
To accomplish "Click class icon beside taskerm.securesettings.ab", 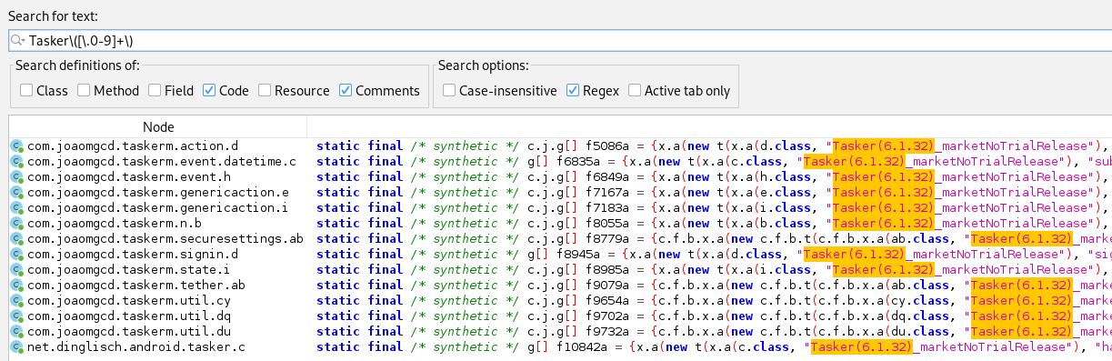I will (x=16, y=238).
